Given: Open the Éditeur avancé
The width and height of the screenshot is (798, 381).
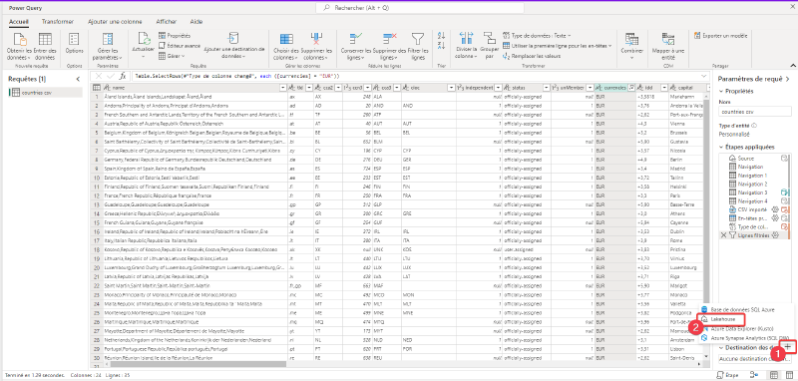Looking at the screenshot, I should tap(180, 46).
